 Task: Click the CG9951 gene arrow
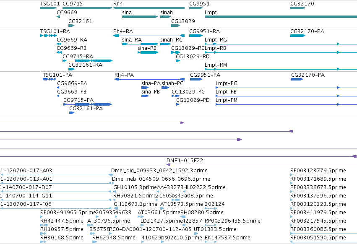point(196,8)
